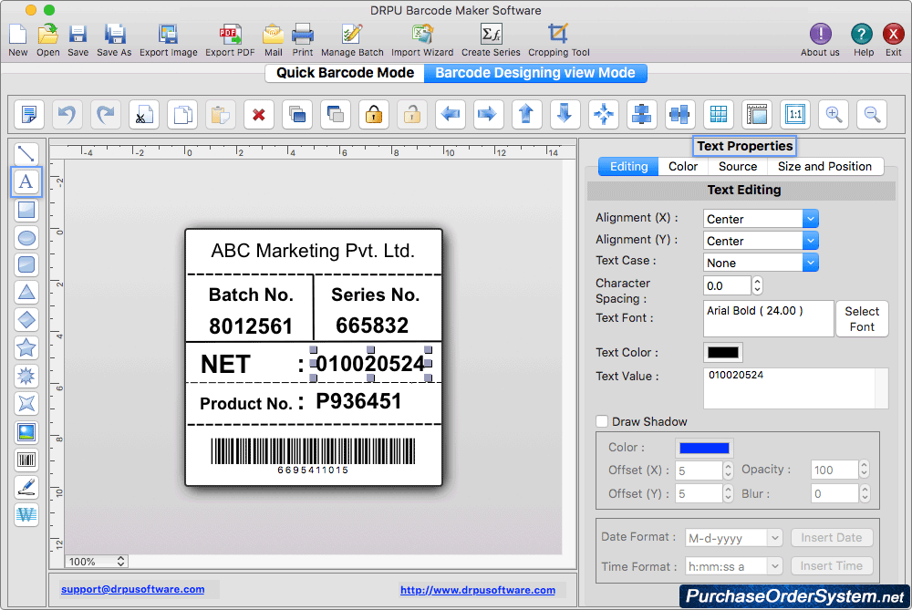912x610 pixels.
Task: Click the Select Font button
Action: [x=862, y=318]
